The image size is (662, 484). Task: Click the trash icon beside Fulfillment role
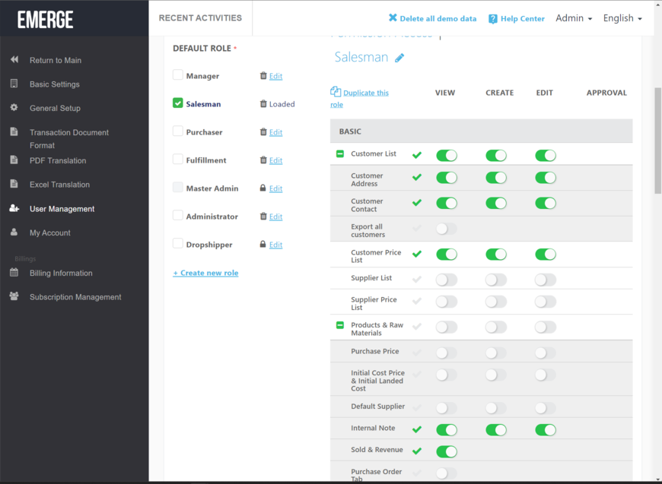click(263, 160)
